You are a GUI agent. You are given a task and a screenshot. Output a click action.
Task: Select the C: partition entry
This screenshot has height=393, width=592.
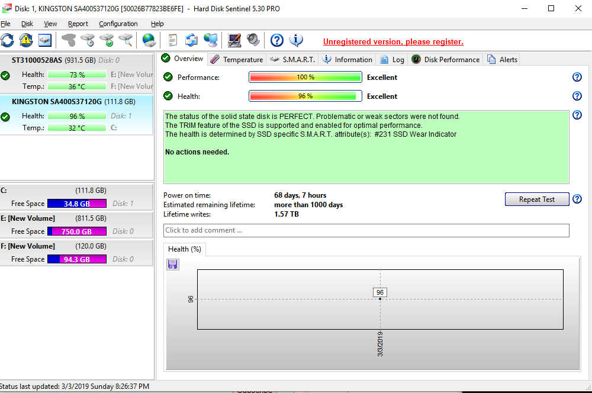click(76, 196)
